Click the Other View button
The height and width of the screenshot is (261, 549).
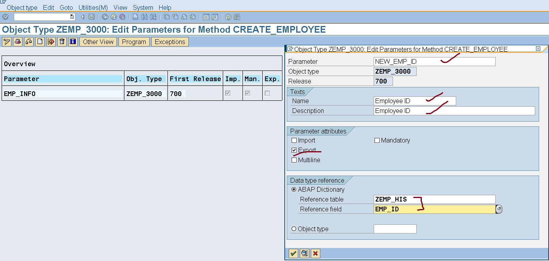tap(98, 42)
